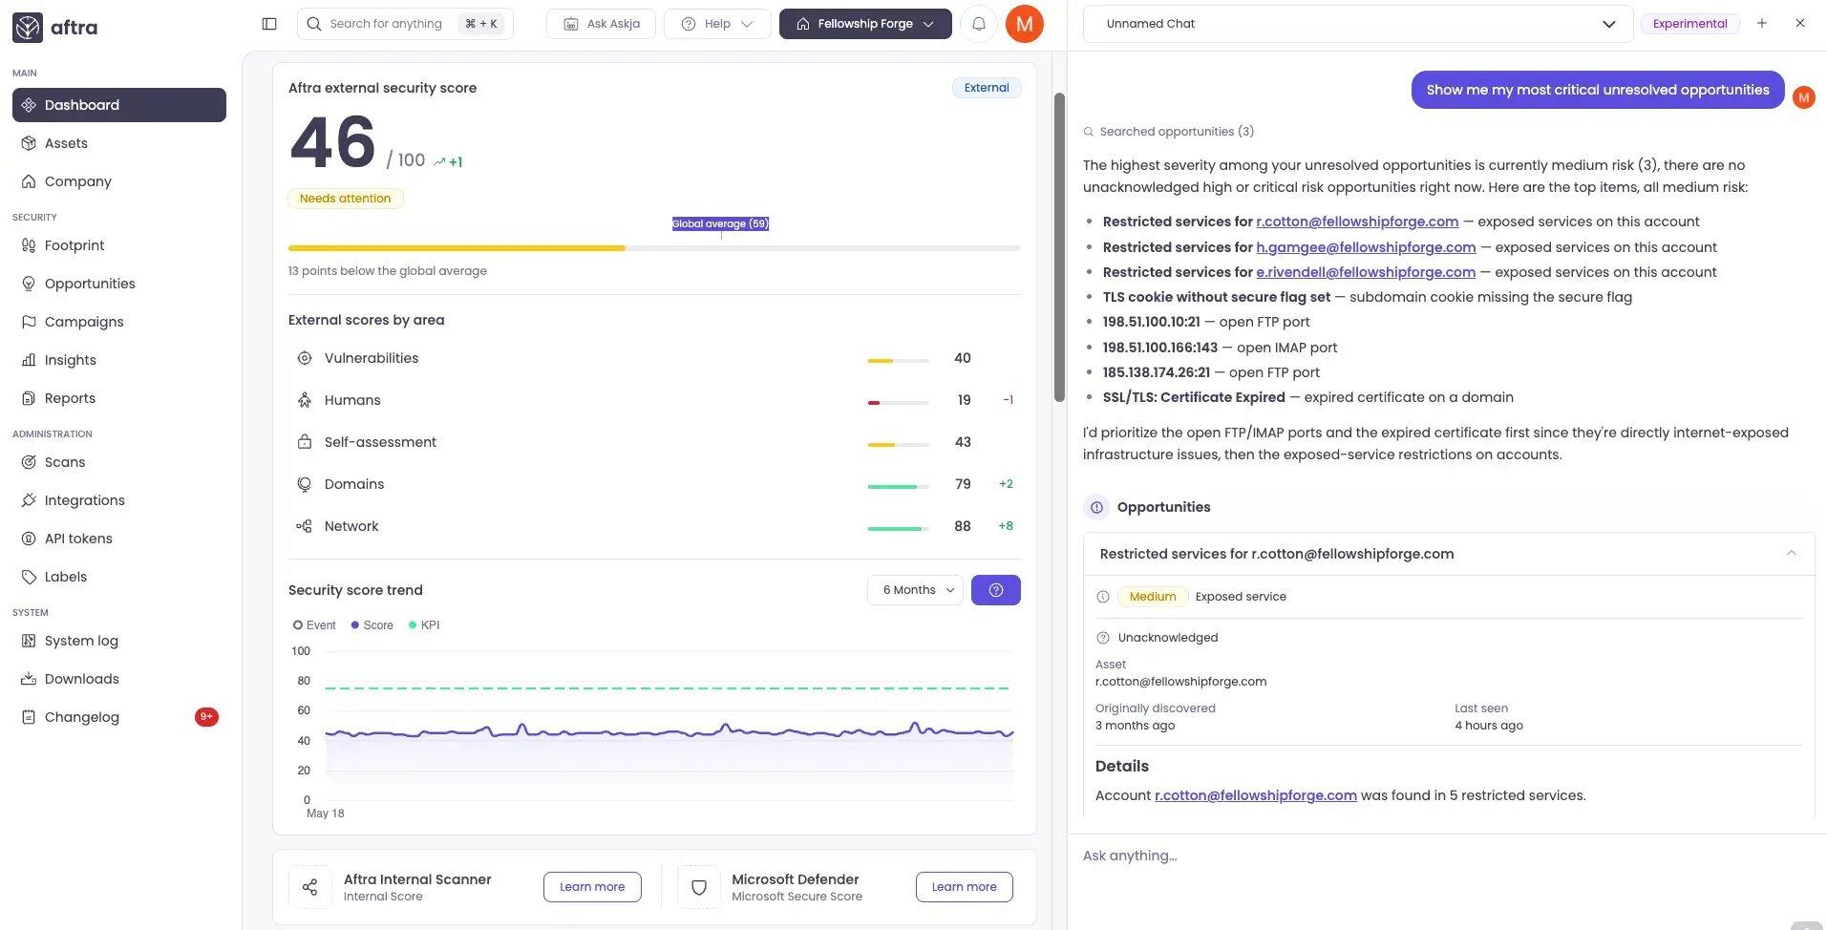Screen dimensions: 1827x930
Task: Open the Fellowship Forge organization dropdown
Action: [865, 24]
